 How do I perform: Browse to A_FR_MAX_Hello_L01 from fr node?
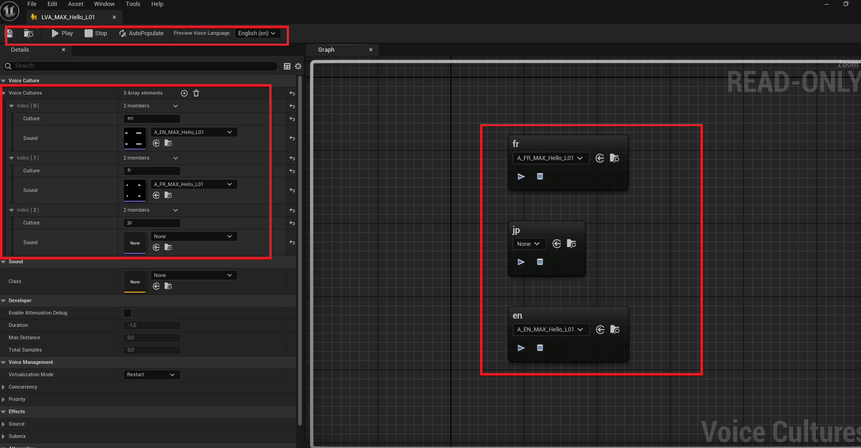(615, 158)
